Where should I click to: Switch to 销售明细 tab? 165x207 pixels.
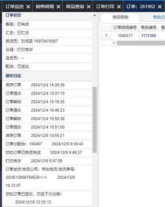(45, 6)
